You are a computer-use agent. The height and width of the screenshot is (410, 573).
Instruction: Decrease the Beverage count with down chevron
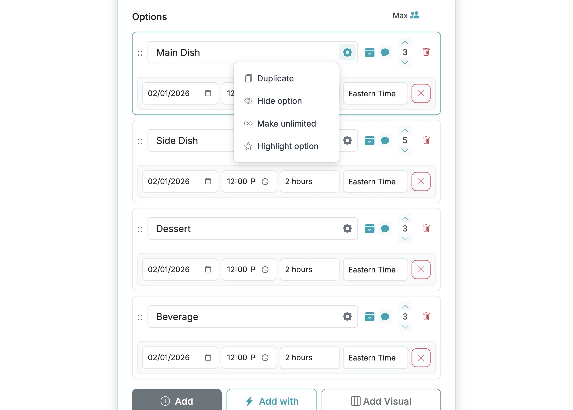coord(405,327)
